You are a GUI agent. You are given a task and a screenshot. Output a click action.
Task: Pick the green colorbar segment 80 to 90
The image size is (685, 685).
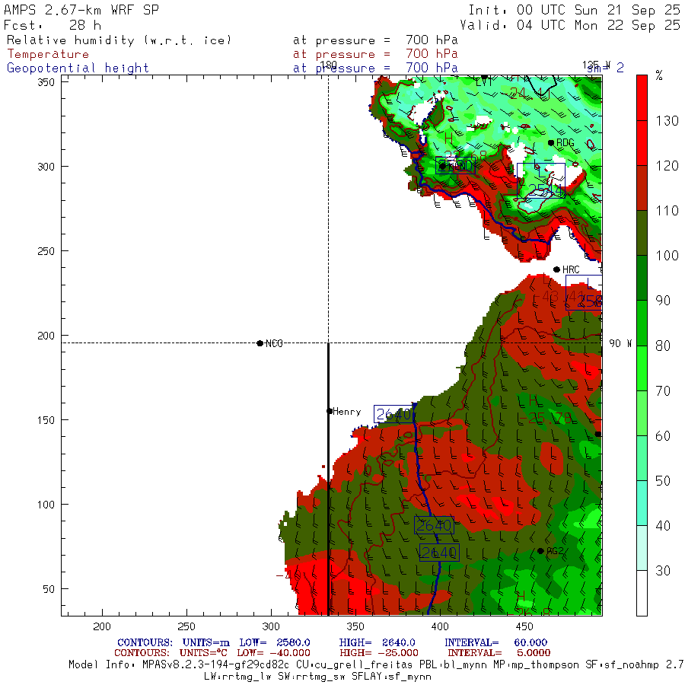click(642, 323)
